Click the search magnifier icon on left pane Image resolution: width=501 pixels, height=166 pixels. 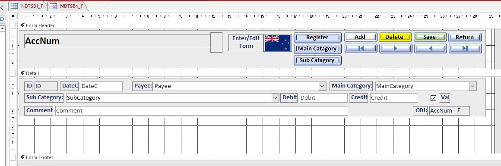(x=2, y=19)
